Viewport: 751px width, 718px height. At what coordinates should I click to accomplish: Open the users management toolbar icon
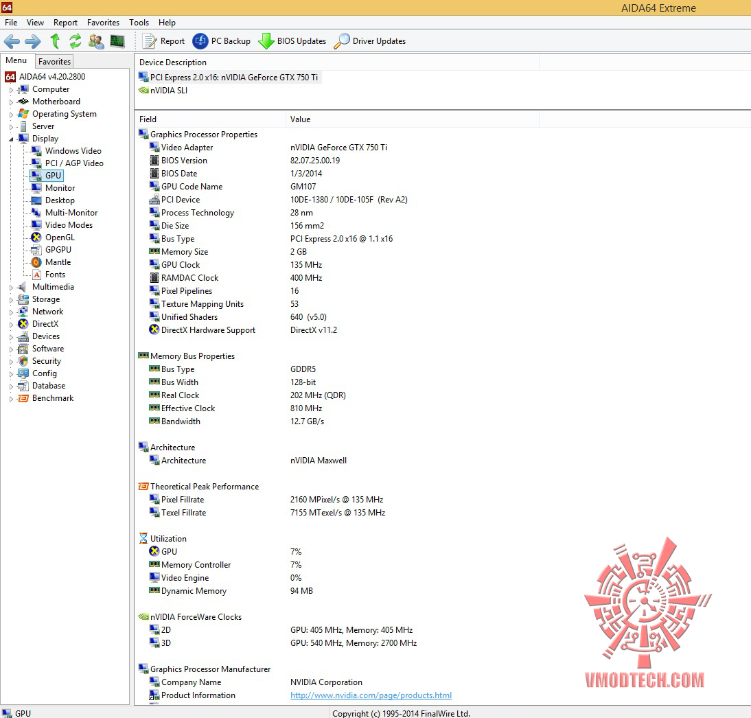tap(96, 41)
